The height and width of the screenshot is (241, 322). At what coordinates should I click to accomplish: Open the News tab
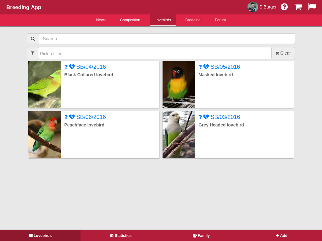click(101, 20)
